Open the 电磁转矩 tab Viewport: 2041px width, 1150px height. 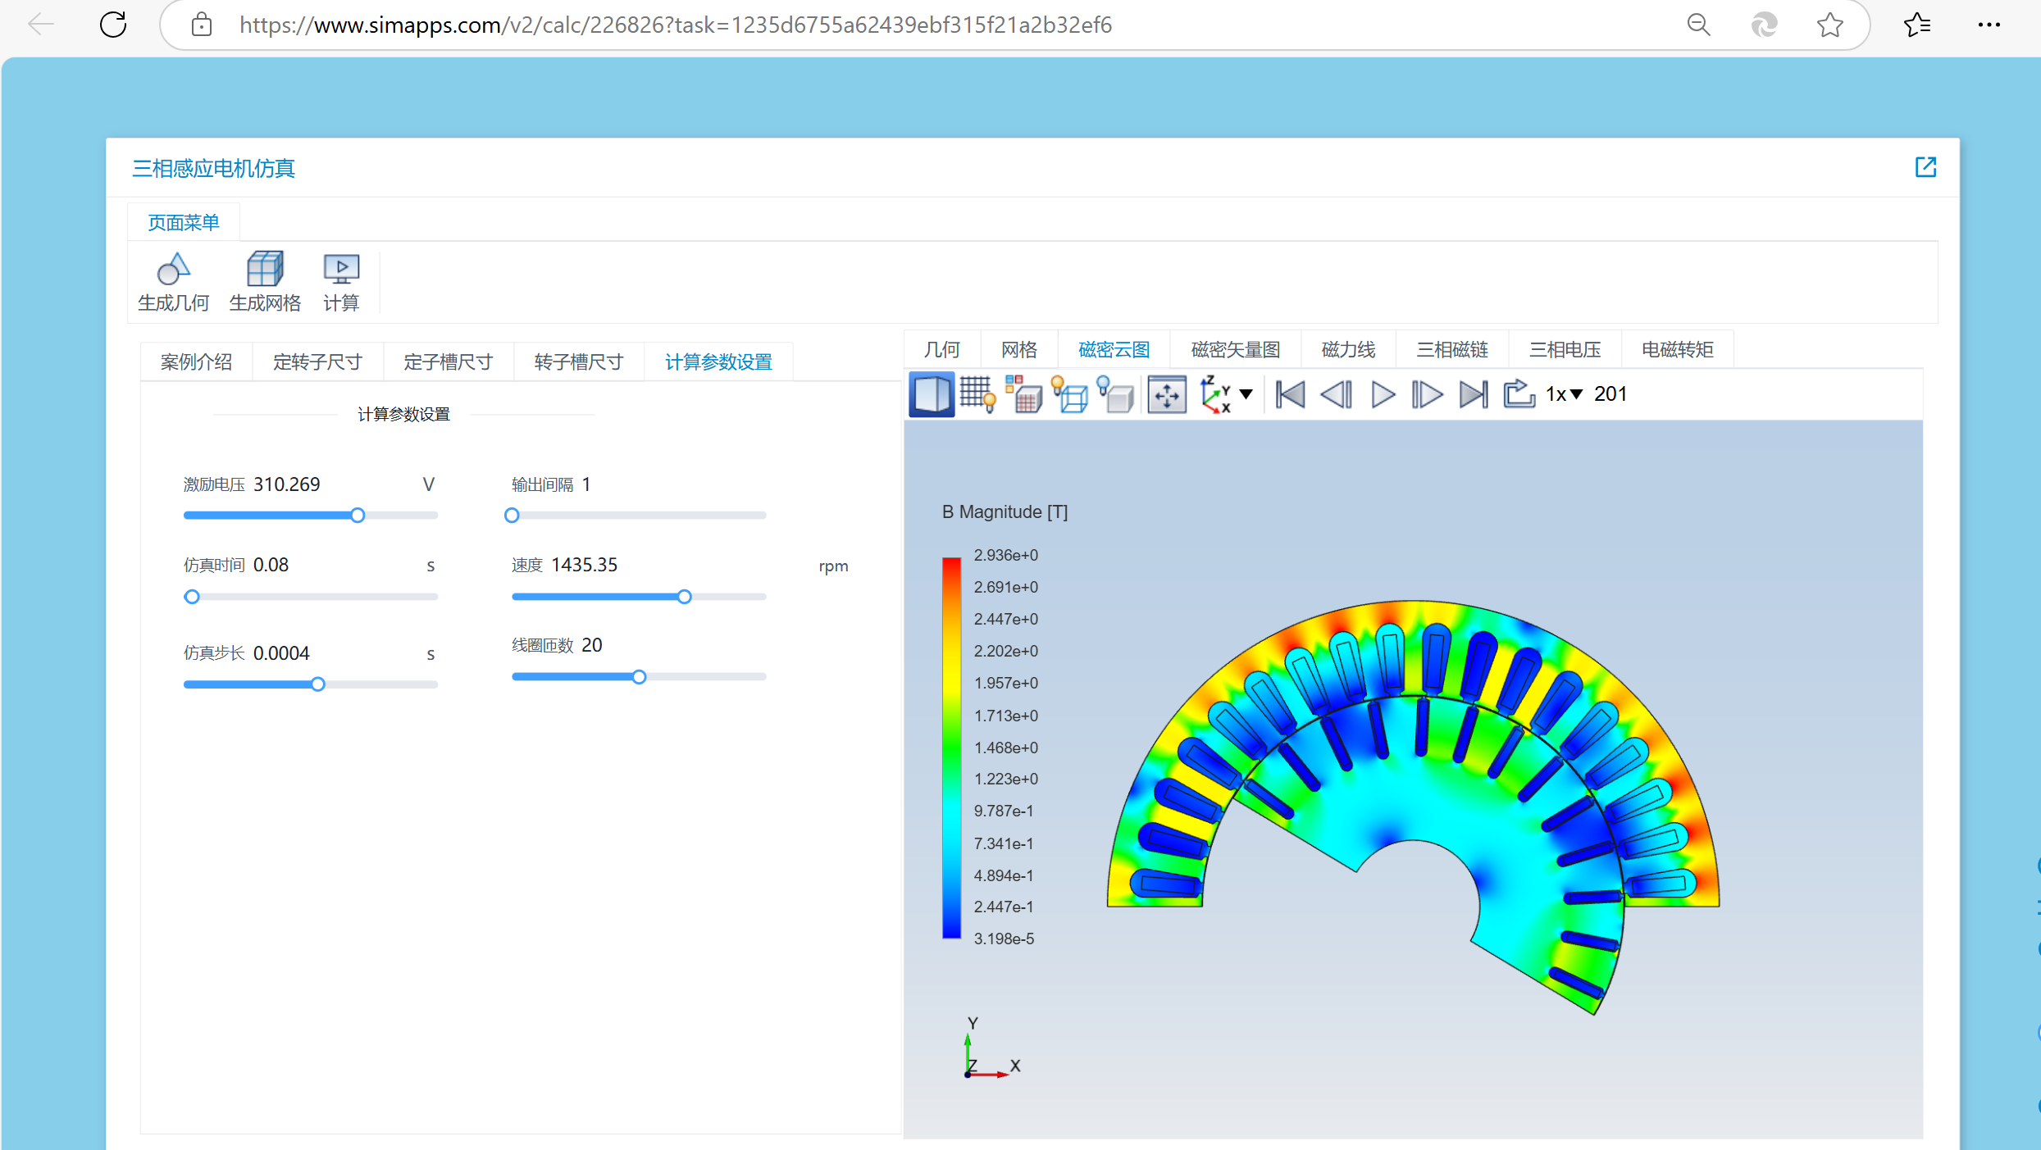[x=1678, y=350]
